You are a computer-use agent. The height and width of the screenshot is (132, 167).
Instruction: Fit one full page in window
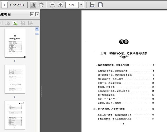100,5
